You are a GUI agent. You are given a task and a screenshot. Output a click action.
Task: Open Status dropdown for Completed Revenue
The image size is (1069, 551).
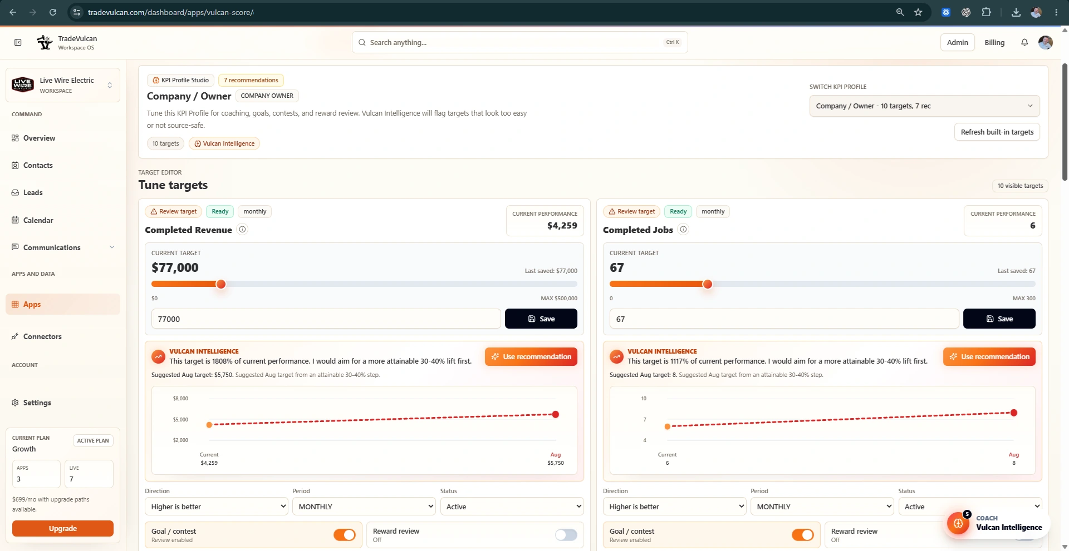tap(512, 507)
